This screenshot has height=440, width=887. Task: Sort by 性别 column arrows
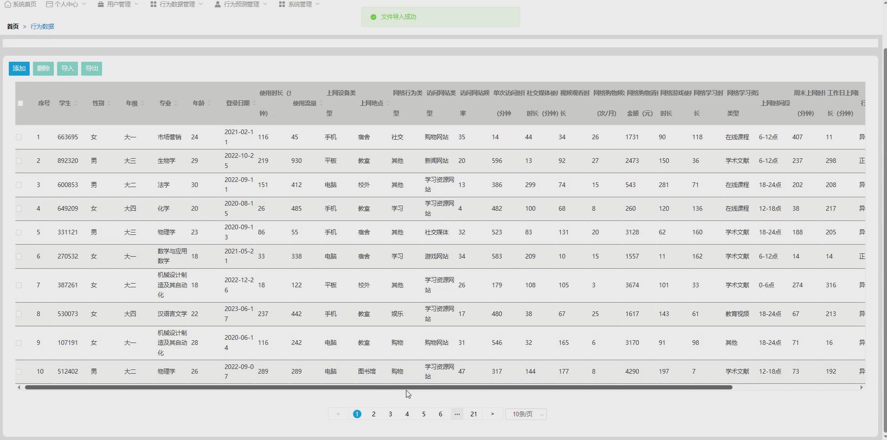tap(109, 103)
